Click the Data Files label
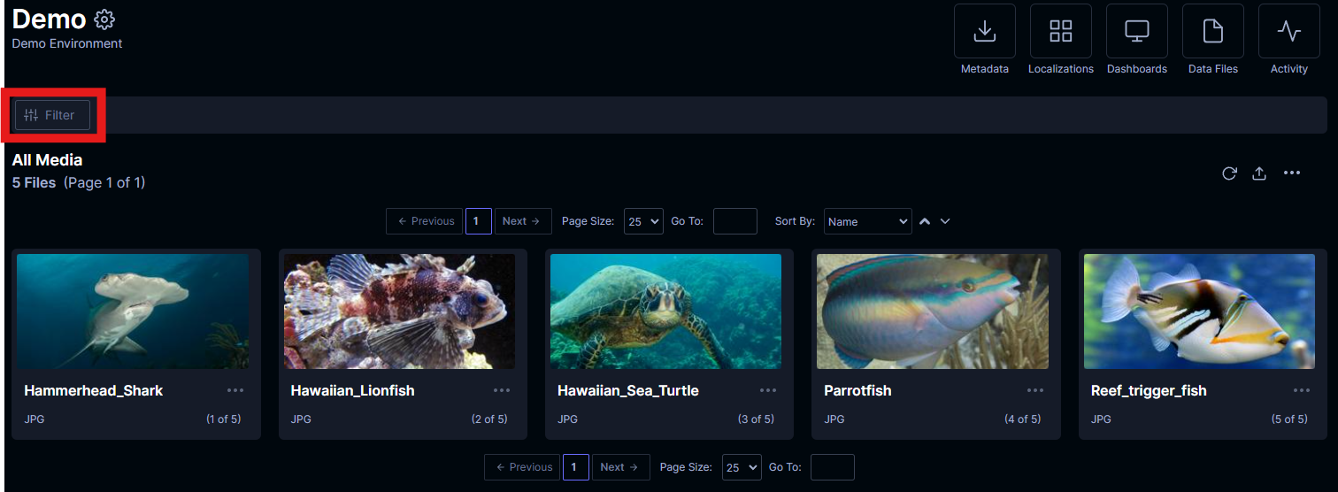Viewport: 1338px width, 492px height. 1213,69
